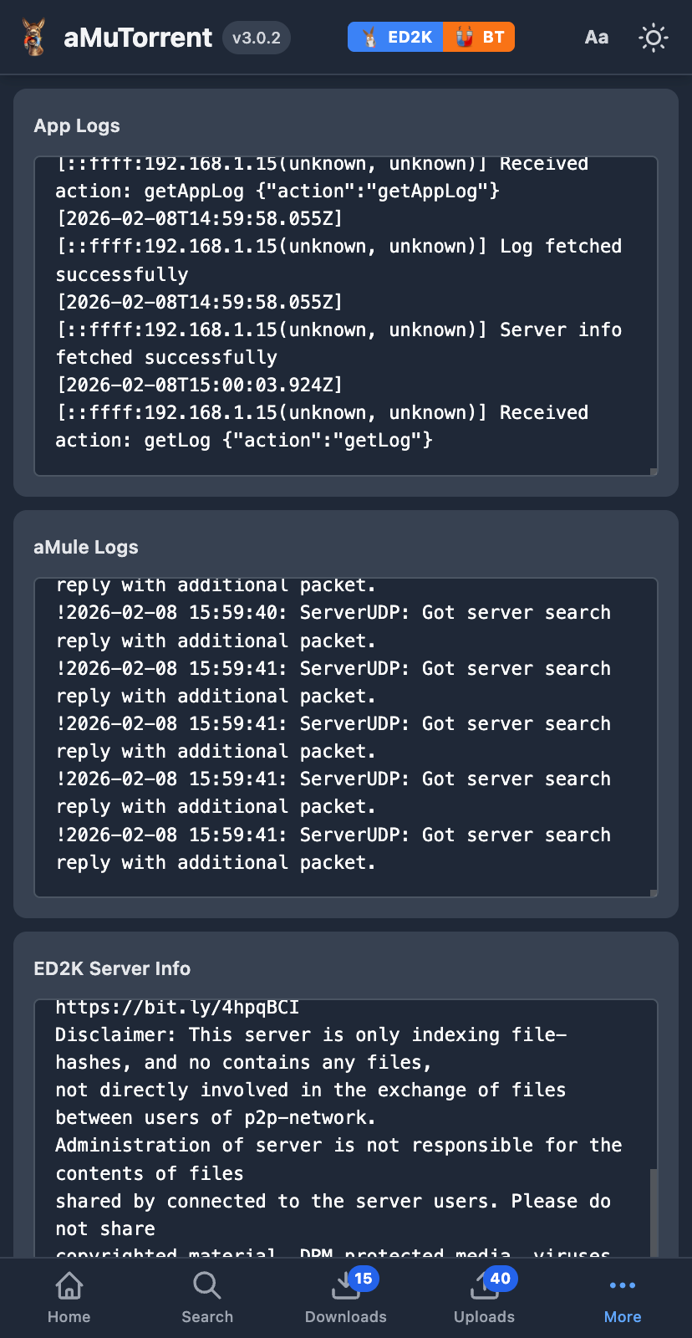692x1338 pixels.
Task: Click the Downloads count badge 15
Action: click(363, 1279)
